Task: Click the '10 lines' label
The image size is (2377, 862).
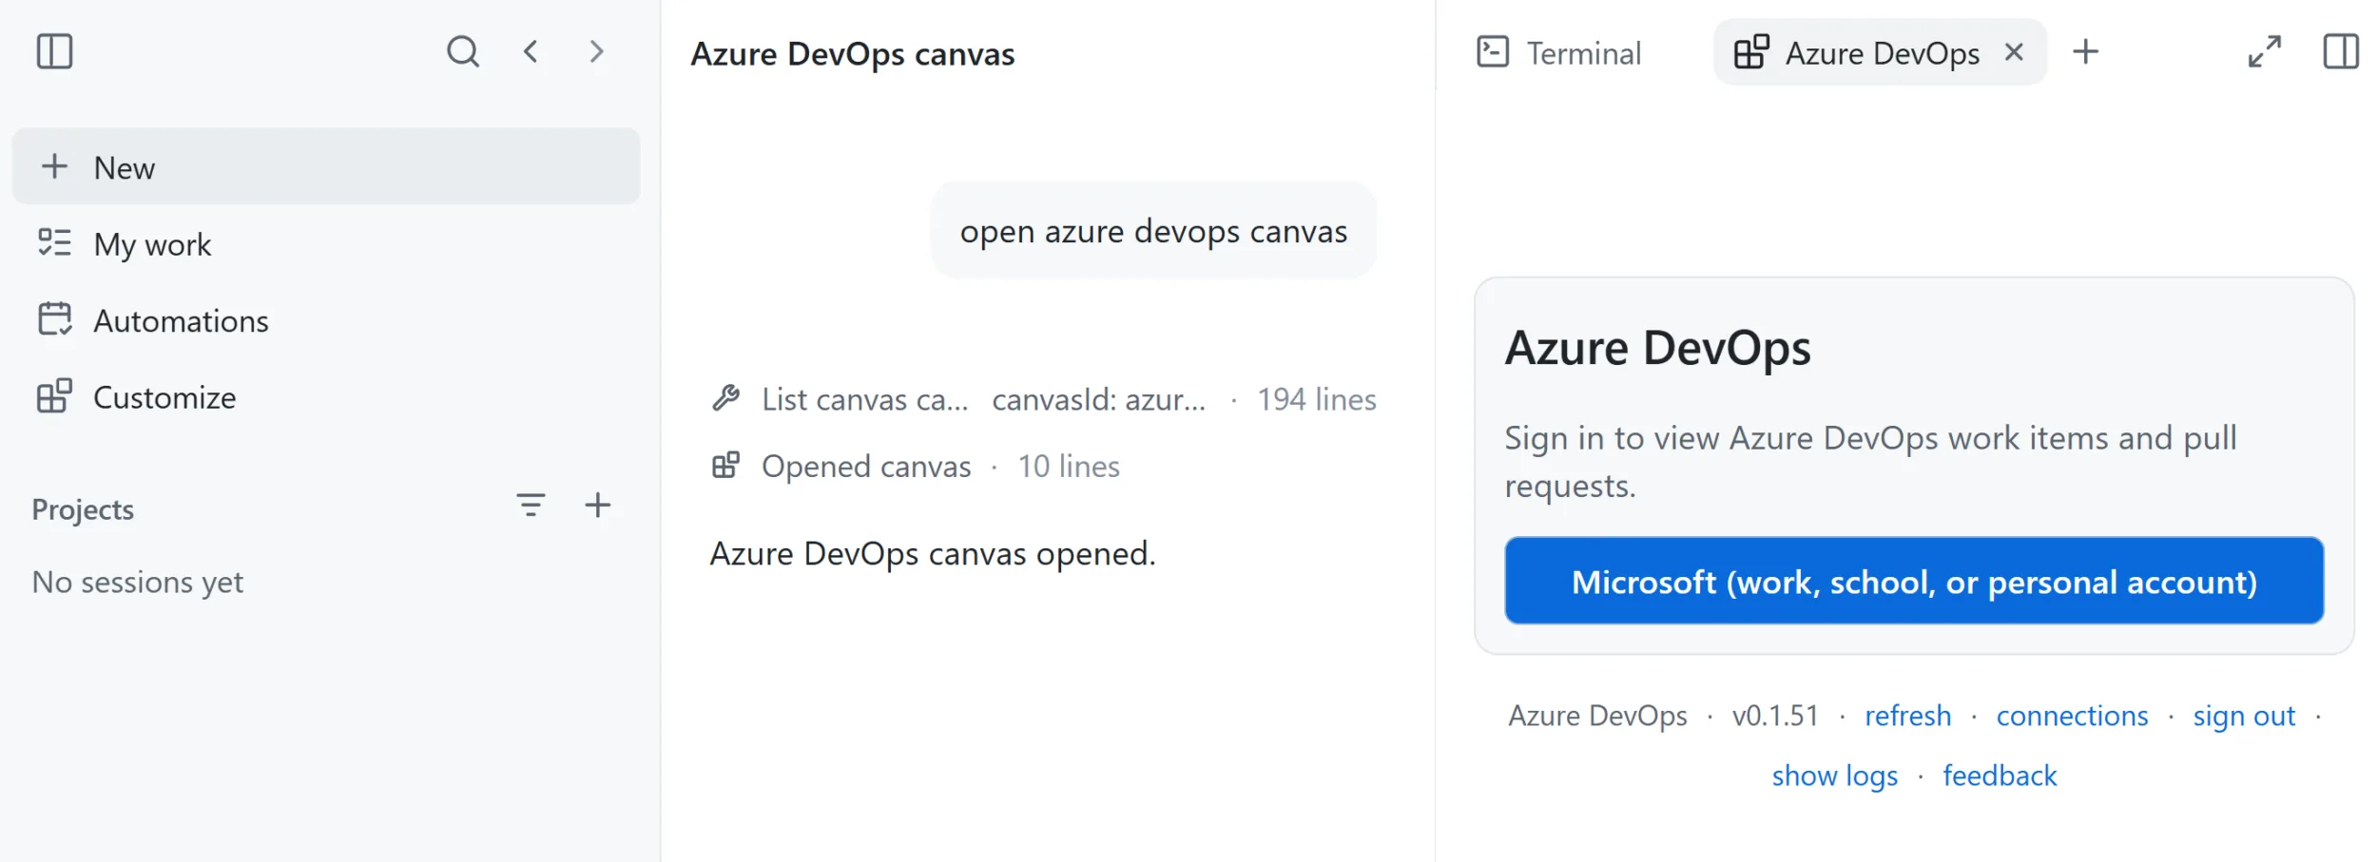Action: coord(1069,466)
